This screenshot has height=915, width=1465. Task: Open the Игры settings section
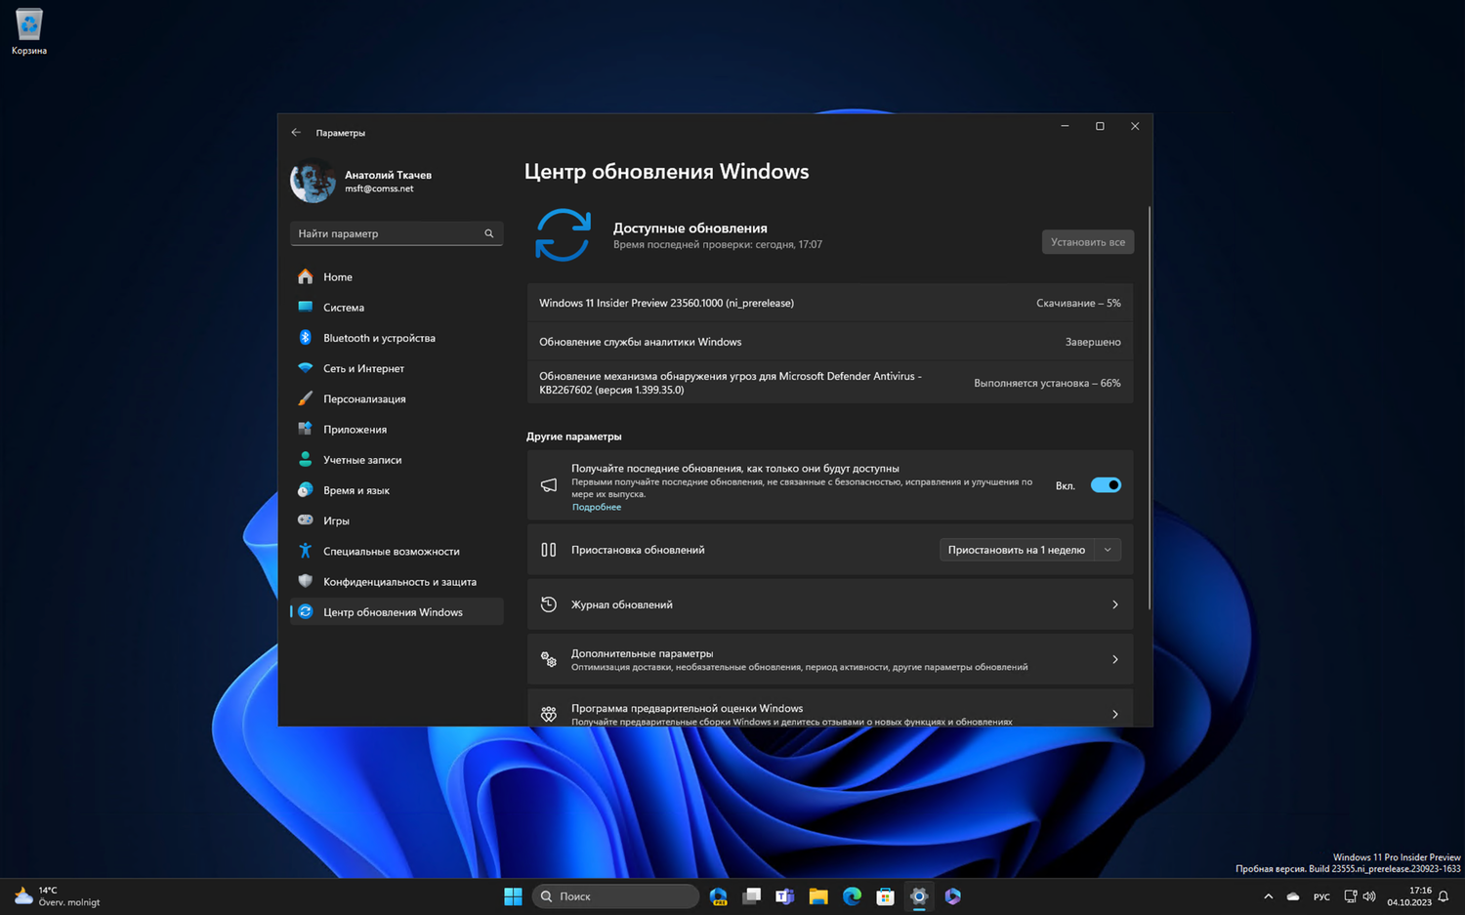337,520
